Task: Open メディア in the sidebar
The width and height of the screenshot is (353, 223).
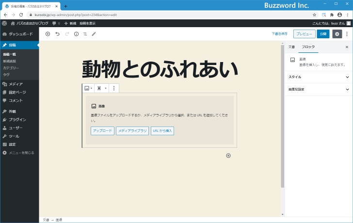Action: point(19,84)
